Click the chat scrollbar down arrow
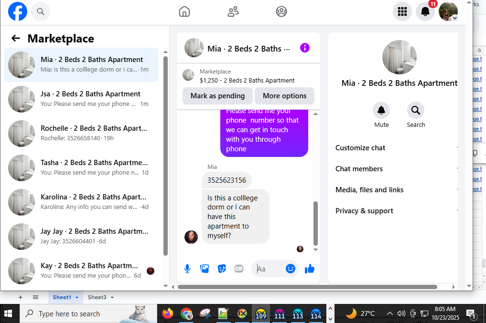This screenshot has width=486, height=323. (315, 250)
